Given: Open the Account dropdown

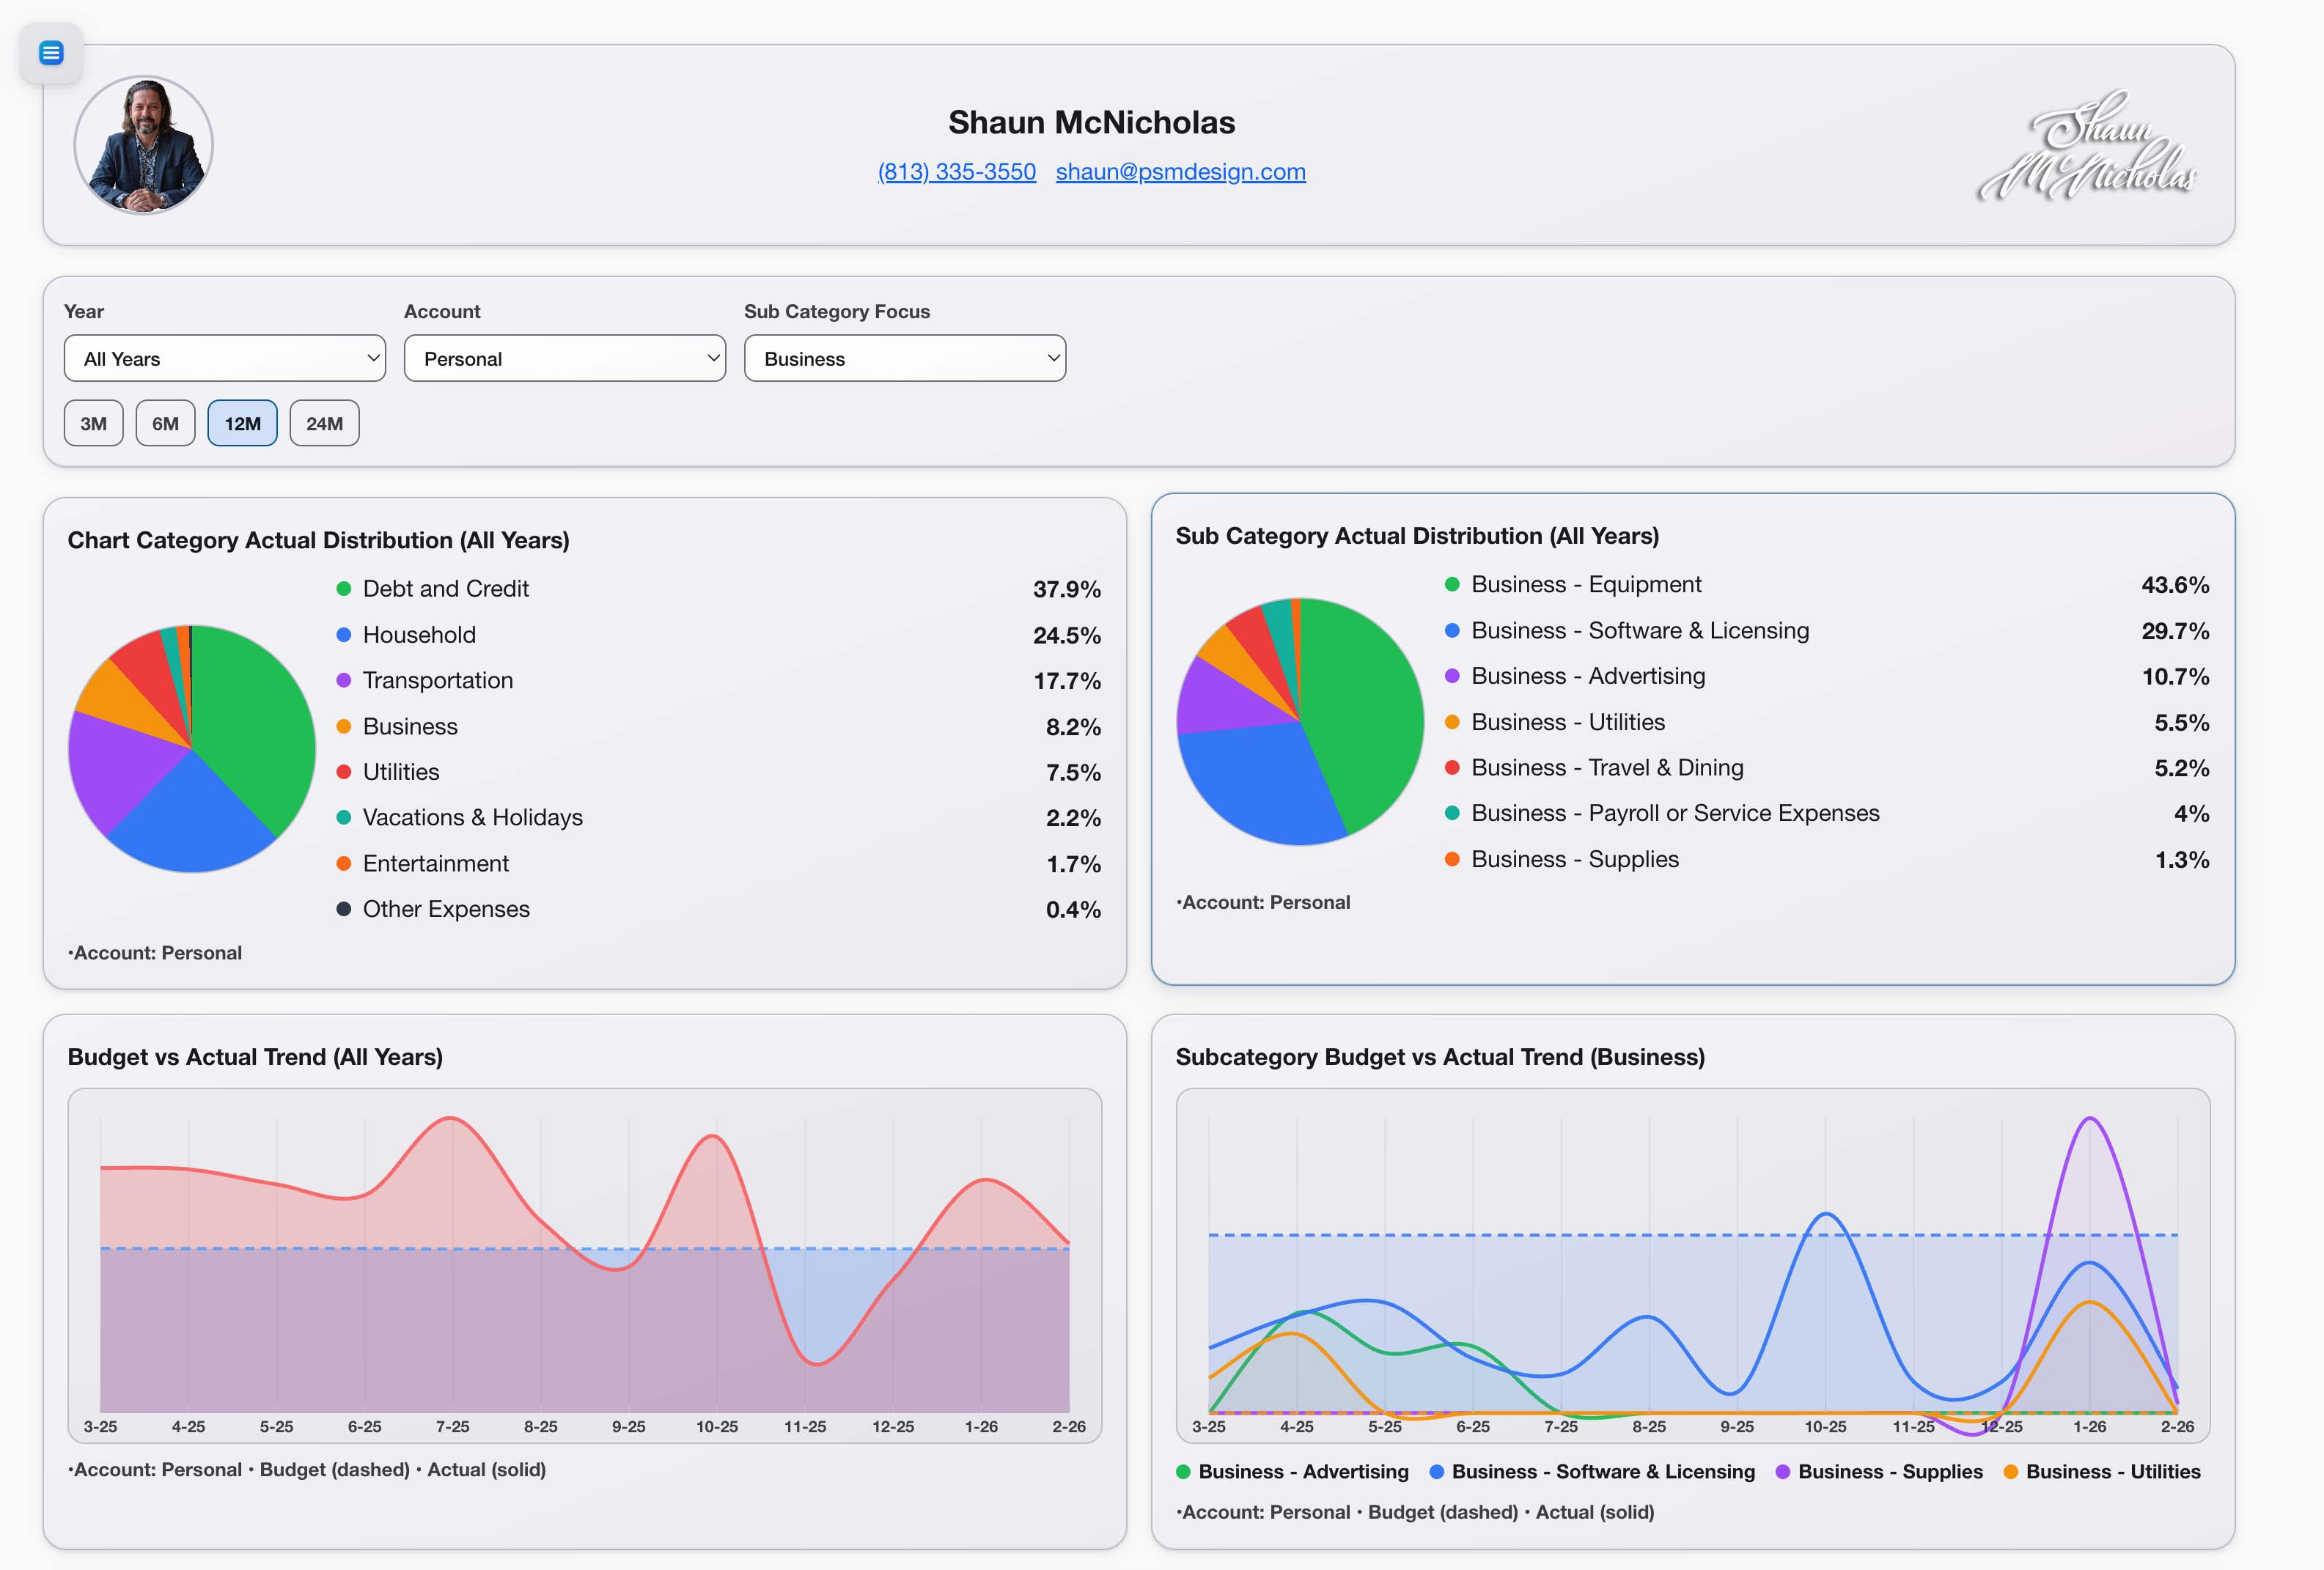Looking at the screenshot, I should pos(564,358).
